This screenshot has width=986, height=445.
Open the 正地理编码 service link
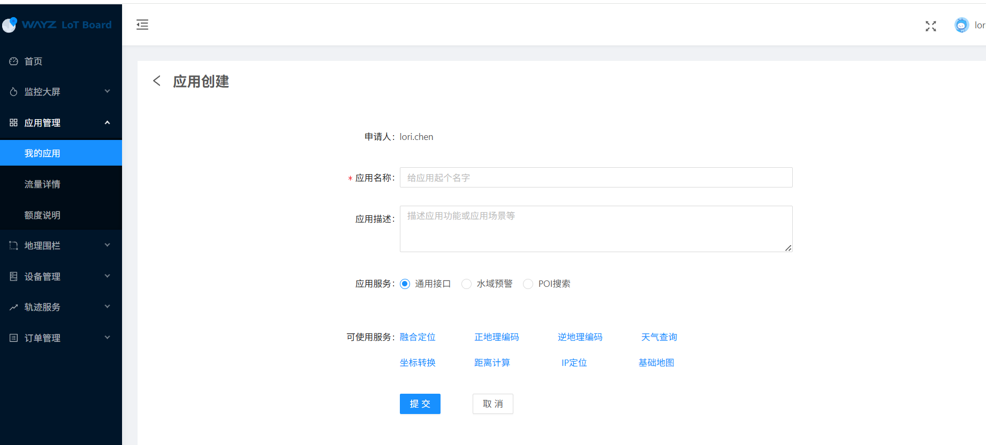[x=497, y=337]
